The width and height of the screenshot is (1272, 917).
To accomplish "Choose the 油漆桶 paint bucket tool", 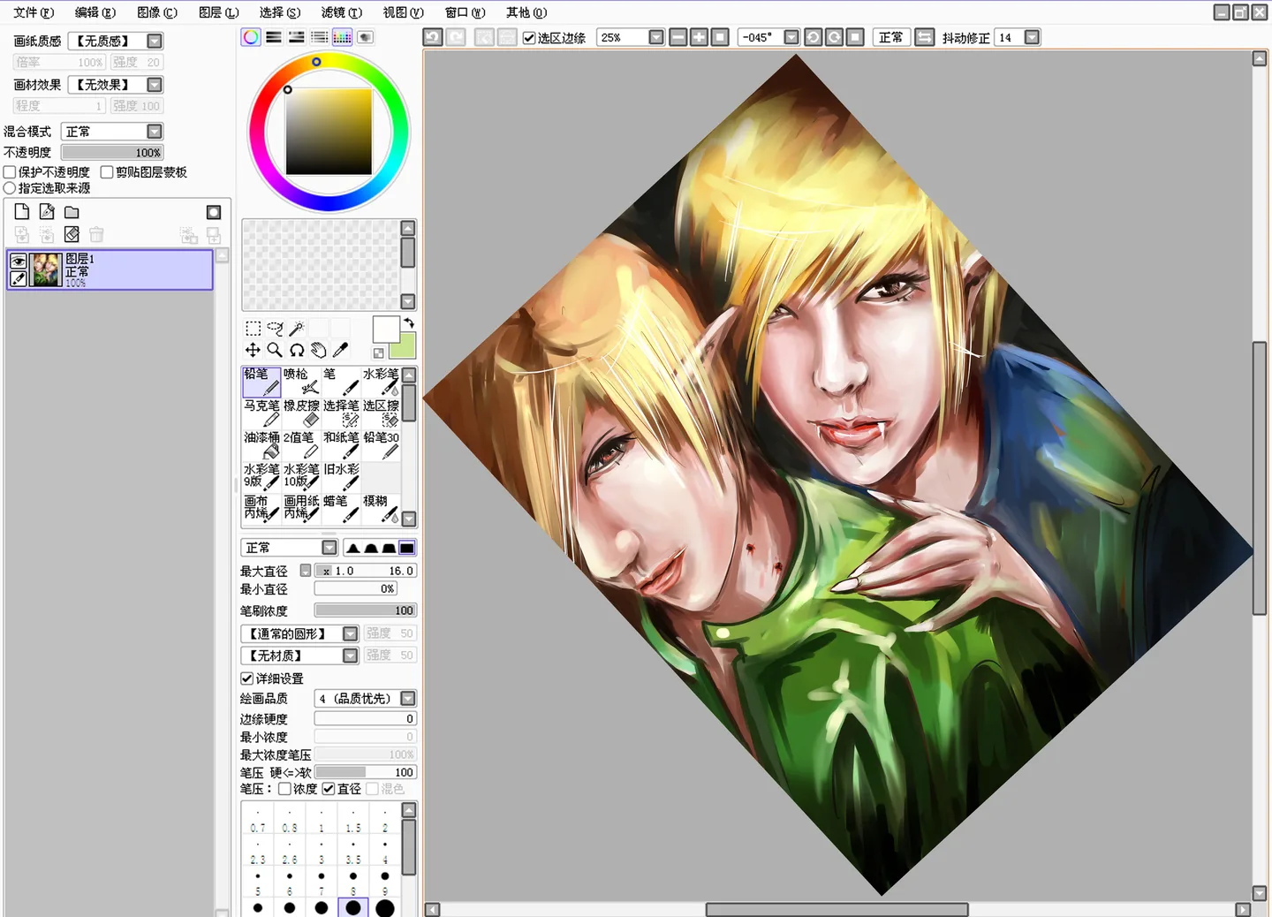I will [261, 444].
